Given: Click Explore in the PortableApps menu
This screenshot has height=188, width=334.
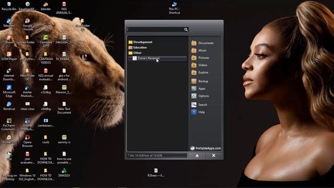Looking at the screenshot, I should pos(200,73).
